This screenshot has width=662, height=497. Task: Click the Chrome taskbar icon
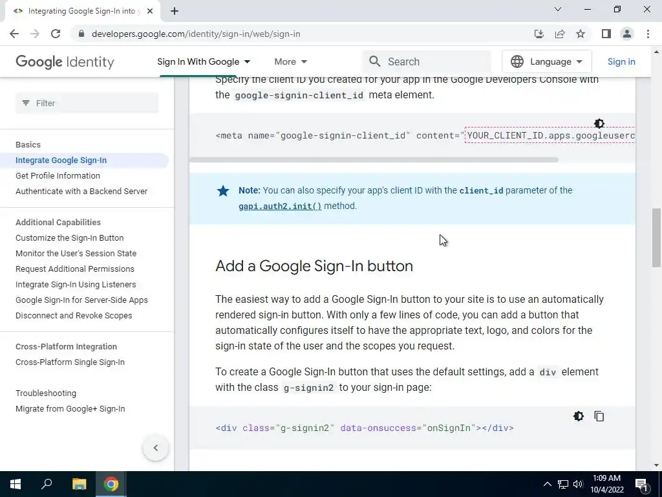(111, 484)
